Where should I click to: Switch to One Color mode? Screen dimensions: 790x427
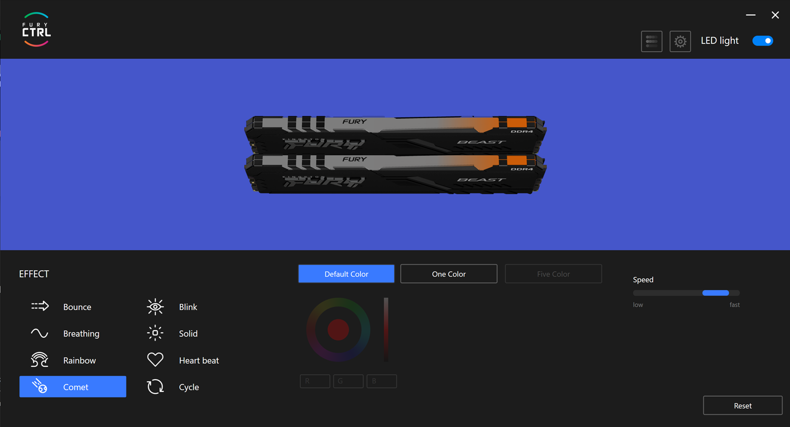(449, 273)
